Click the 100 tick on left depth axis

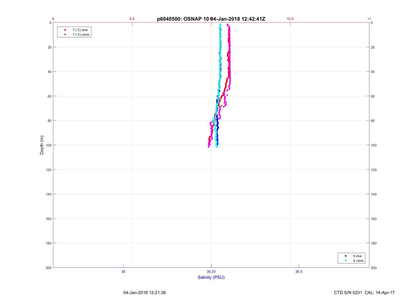coord(49,145)
